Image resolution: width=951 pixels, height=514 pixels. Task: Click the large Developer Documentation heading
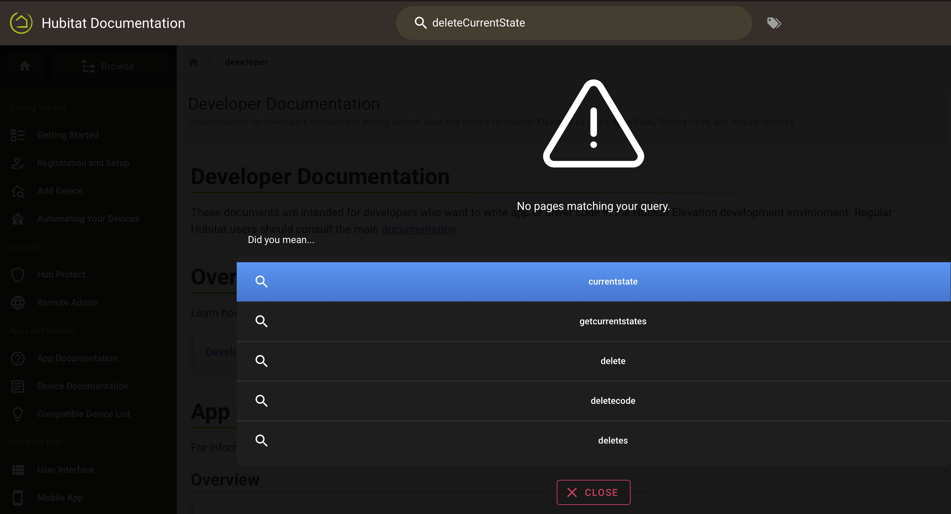[320, 176]
